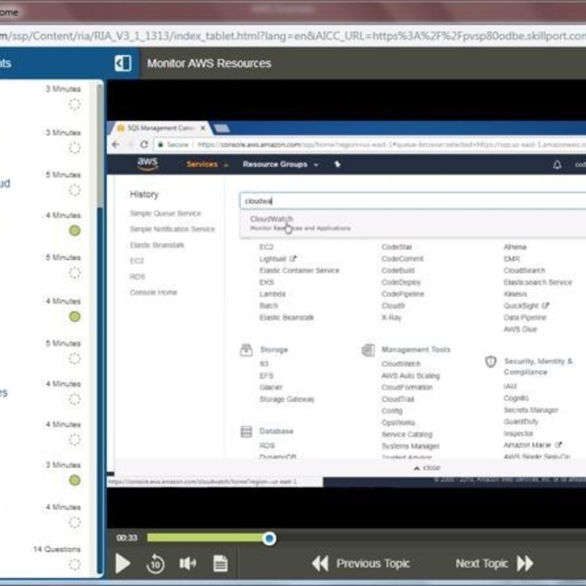Open Data Pipeline service
This screenshot has height=586, width=586.
pyautogui.click(x=524, y=317)
